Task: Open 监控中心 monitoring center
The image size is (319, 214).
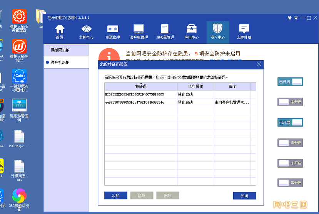Action: click(86, 32)
